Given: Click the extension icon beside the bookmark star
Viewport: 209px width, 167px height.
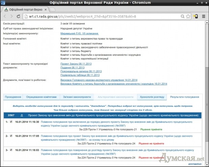Looking at the screenshot, I should click(196, 16).
